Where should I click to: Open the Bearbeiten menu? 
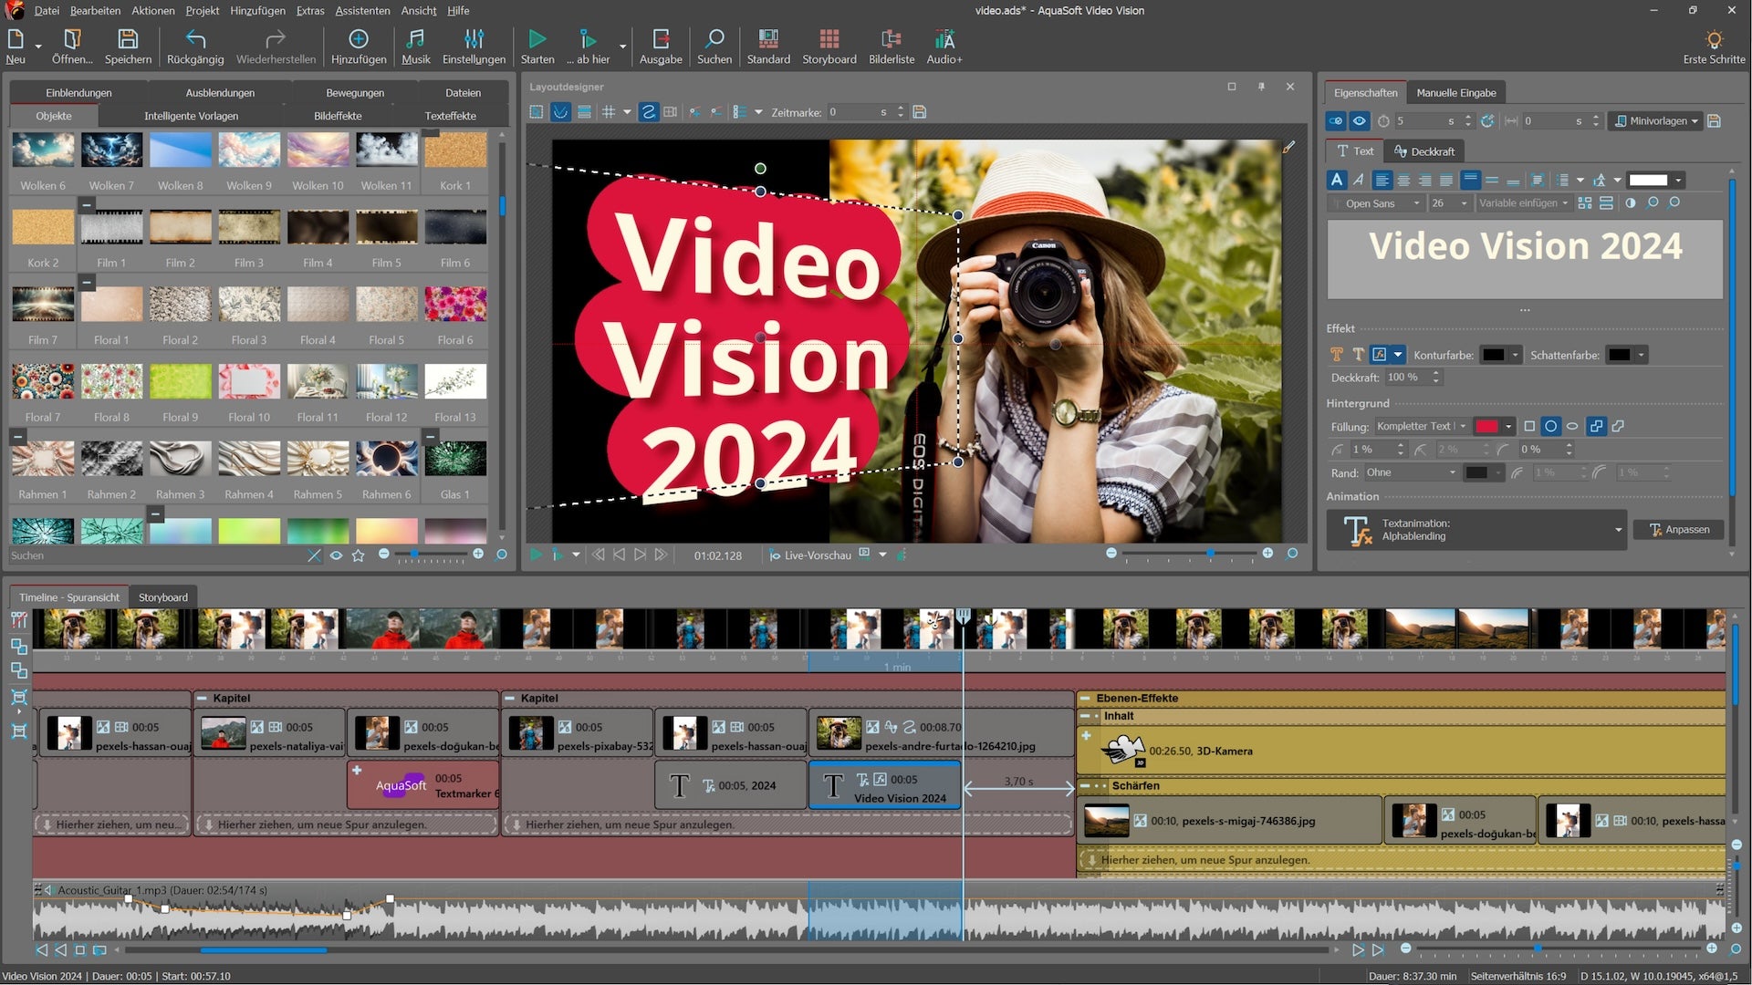coord(95,10)
